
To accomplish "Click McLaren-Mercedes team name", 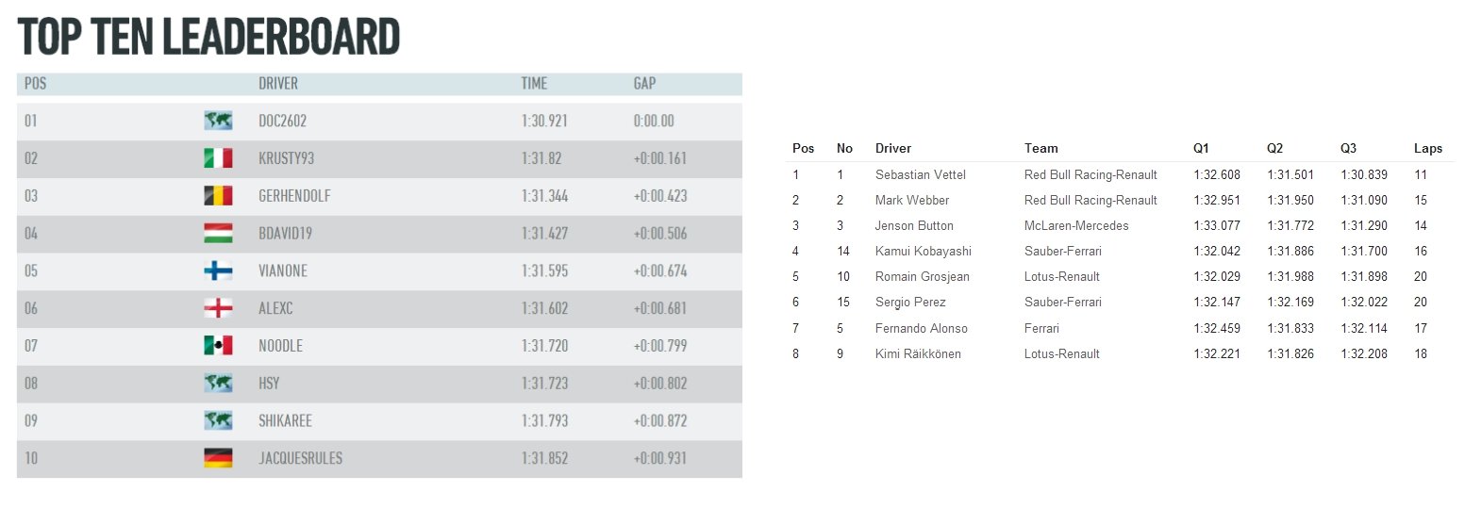I will [1076, 226].
